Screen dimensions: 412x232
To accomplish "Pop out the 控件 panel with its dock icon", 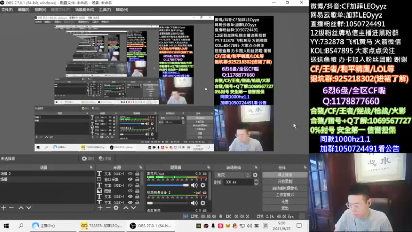I will pyautogui.click(x=305, y=167).
